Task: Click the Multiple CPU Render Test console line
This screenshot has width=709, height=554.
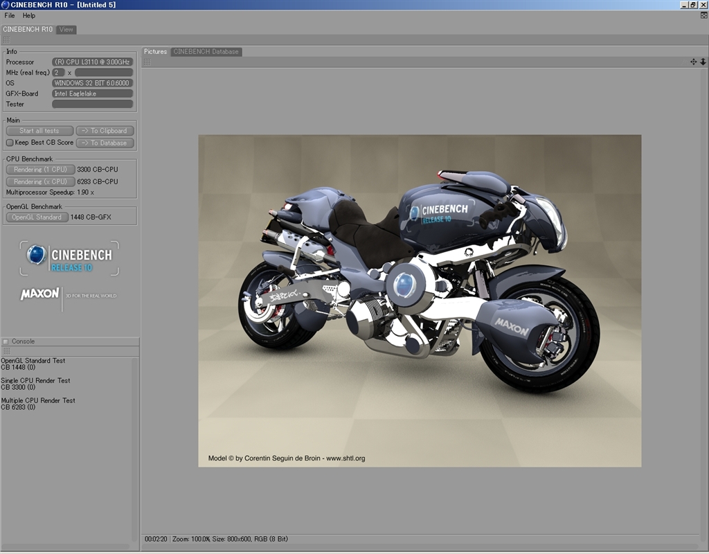Action: [38, 400]
